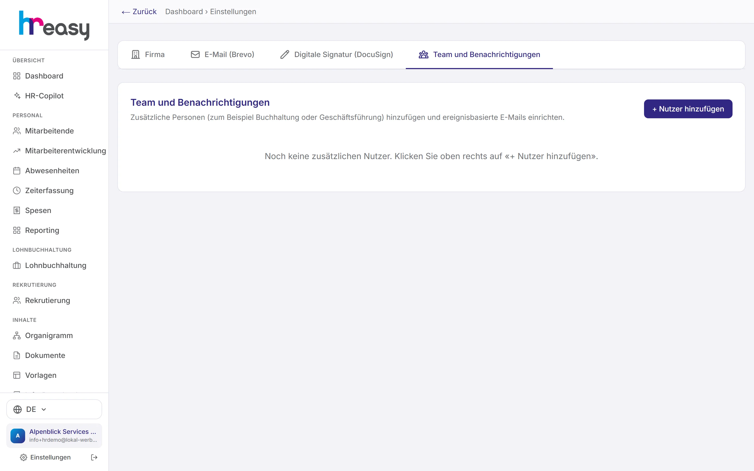This screenshot has width=754, height=471.
Task: Click the Reporting grid icon
Action: (17, 231)
